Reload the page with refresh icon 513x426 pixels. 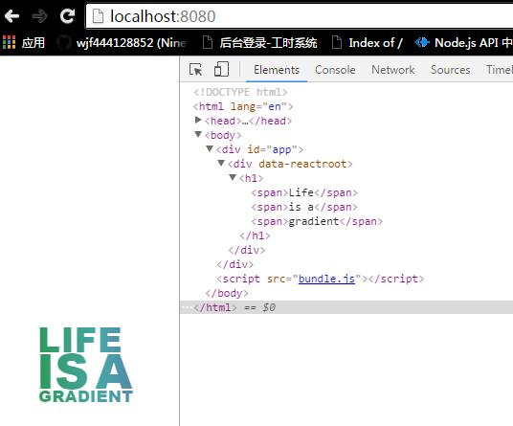[x=67, y=16]
